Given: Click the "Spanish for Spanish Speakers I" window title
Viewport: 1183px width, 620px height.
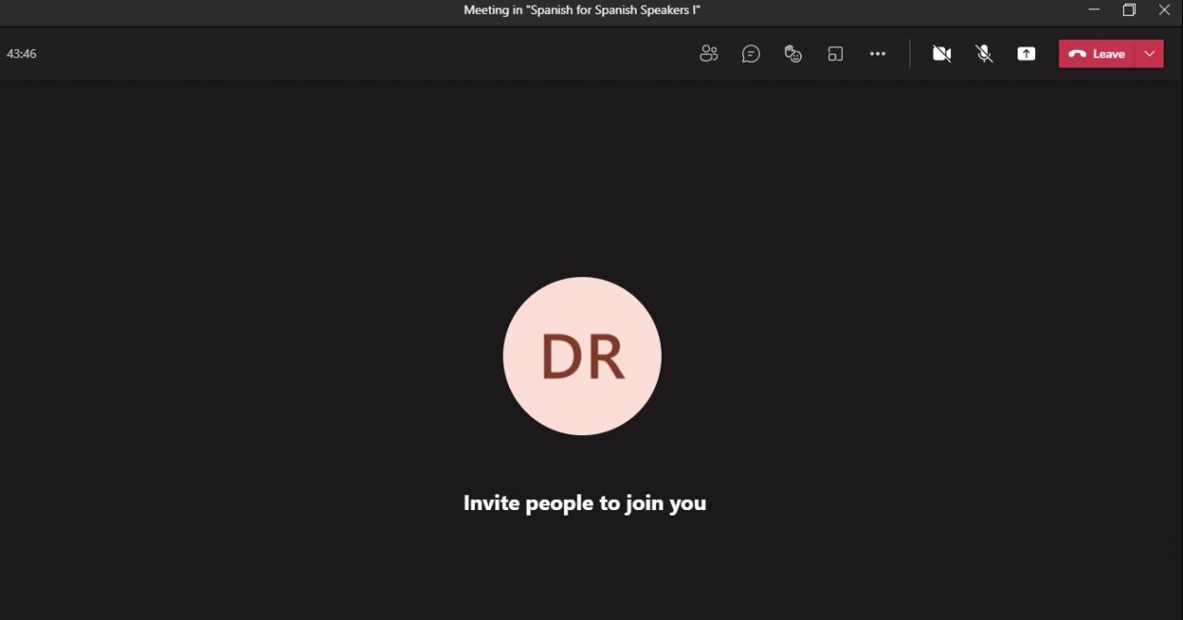Looking at the screenshot, I should (x=582, y=10).
